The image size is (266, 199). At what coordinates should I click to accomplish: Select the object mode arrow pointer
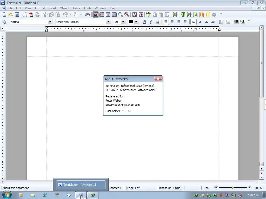click(x=5, y=22)
